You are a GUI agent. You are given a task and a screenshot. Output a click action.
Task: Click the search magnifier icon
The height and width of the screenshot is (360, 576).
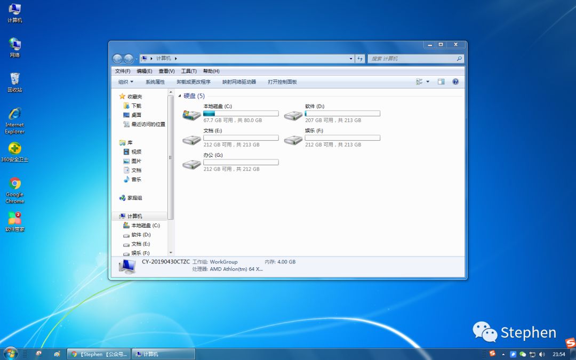pyautogui.click(x=459, y=59)
